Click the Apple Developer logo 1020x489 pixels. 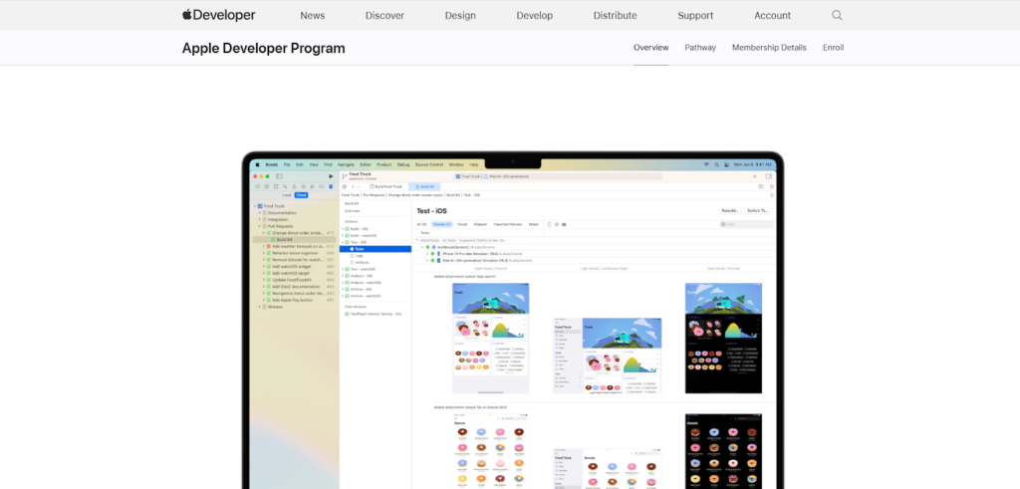(218, 15)
